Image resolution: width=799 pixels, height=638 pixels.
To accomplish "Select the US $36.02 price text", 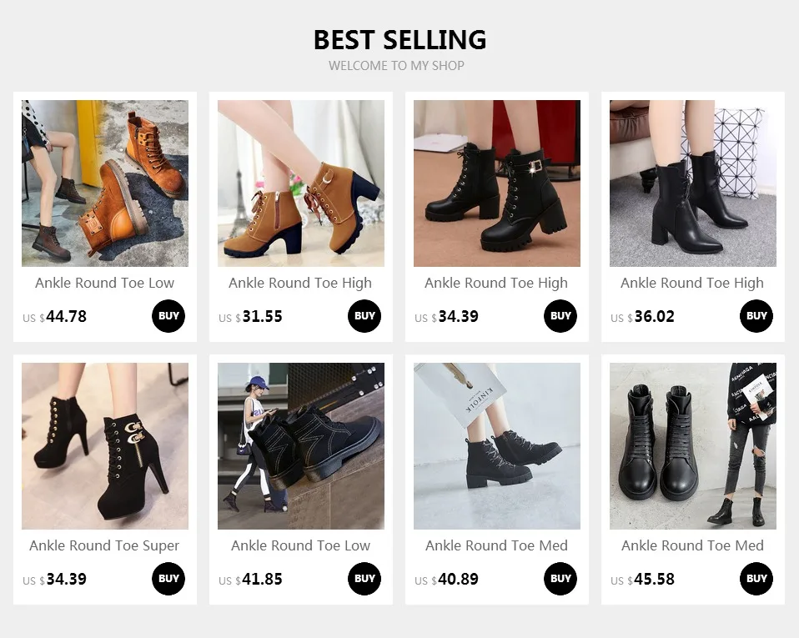I will 642,316.
